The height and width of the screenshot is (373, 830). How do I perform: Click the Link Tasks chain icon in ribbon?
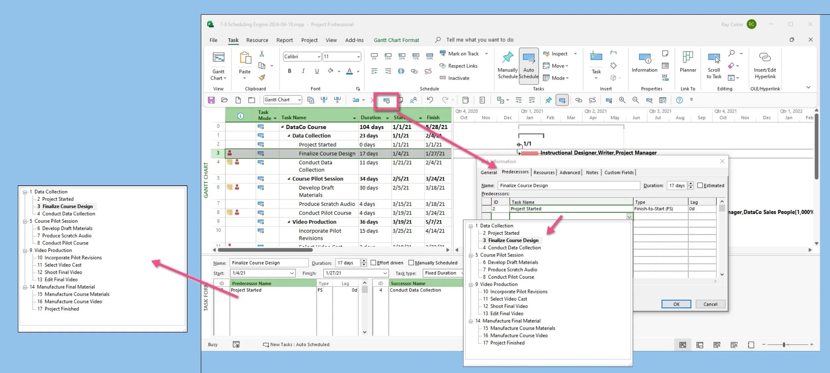pyautogui.click(x=414, y=71)
